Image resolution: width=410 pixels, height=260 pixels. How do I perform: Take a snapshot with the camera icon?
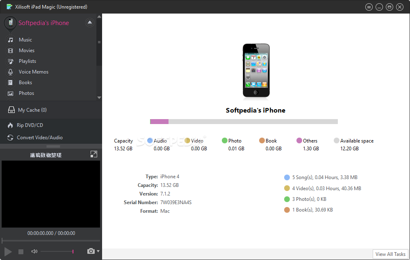click(91, 251)
